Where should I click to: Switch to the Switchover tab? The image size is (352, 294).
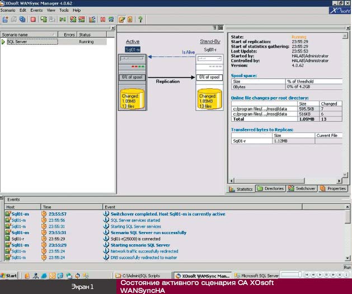point(302,189)
